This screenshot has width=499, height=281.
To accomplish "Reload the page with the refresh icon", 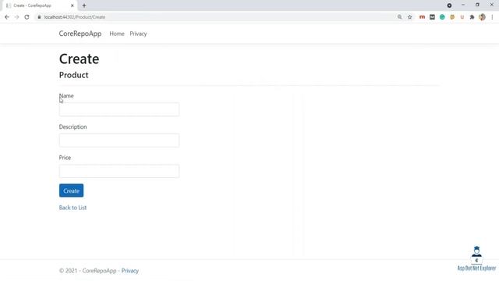I will [27, 17].
